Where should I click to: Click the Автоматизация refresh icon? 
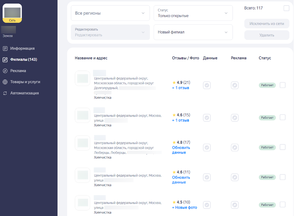click(x=5, y=93)
